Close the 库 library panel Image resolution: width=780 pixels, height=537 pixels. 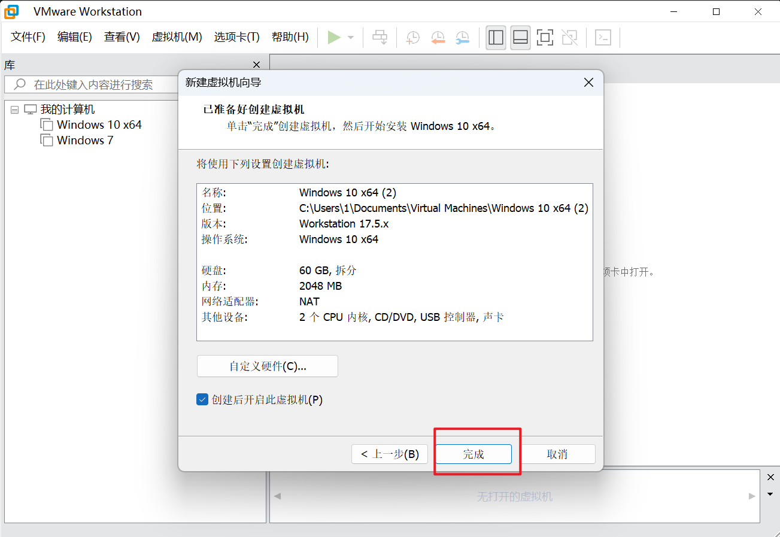coord(257,65)
